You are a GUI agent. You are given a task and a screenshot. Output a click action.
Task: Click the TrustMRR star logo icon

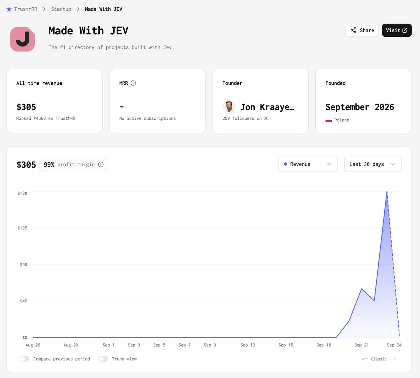[x=9, y=9]
